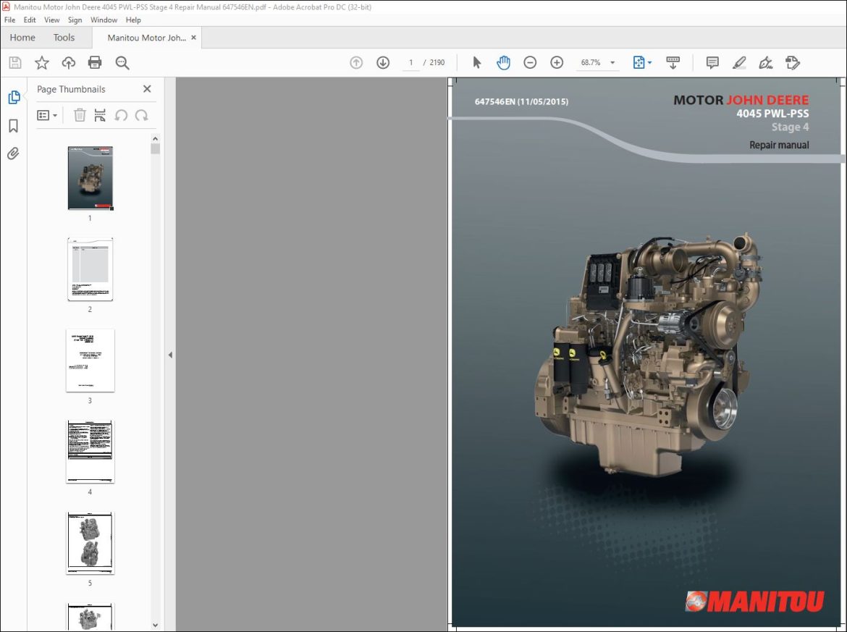Open the Fill and Sign tool
The width and height of the screenshot is (847, 632).
[x=765, y=63]
